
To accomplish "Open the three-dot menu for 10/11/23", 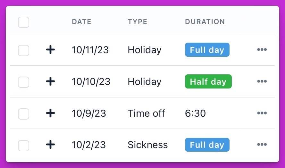I will 262,50.
